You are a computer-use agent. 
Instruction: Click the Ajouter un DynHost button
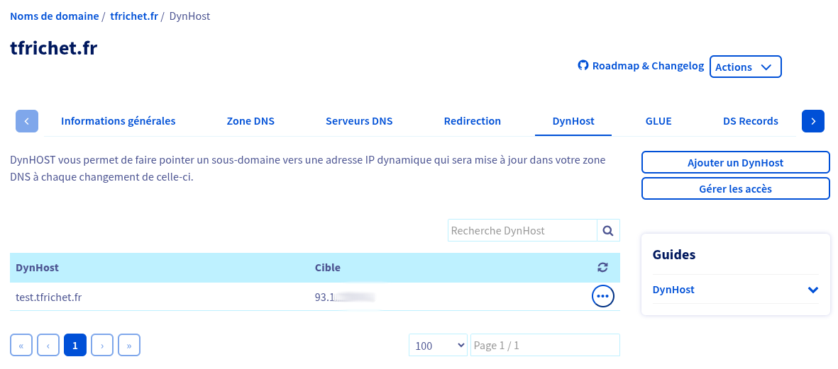(735, 162)
